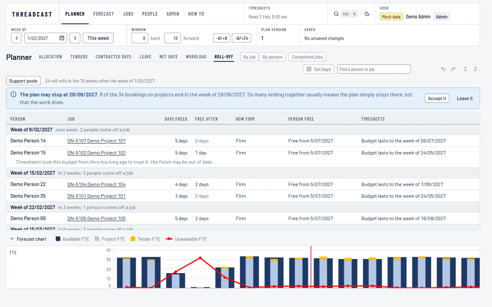The height and width of the screenshot is (307, 492).
Task: Undo the last change
Action: click(x=443, y=69)
